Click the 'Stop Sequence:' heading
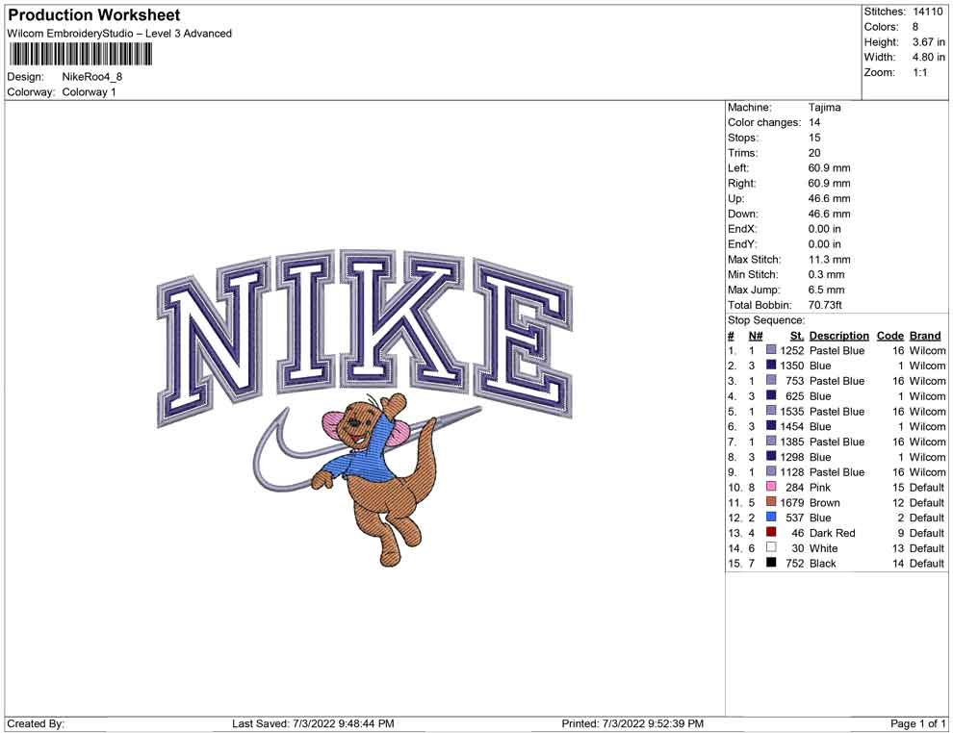 (x=766, y=320)
